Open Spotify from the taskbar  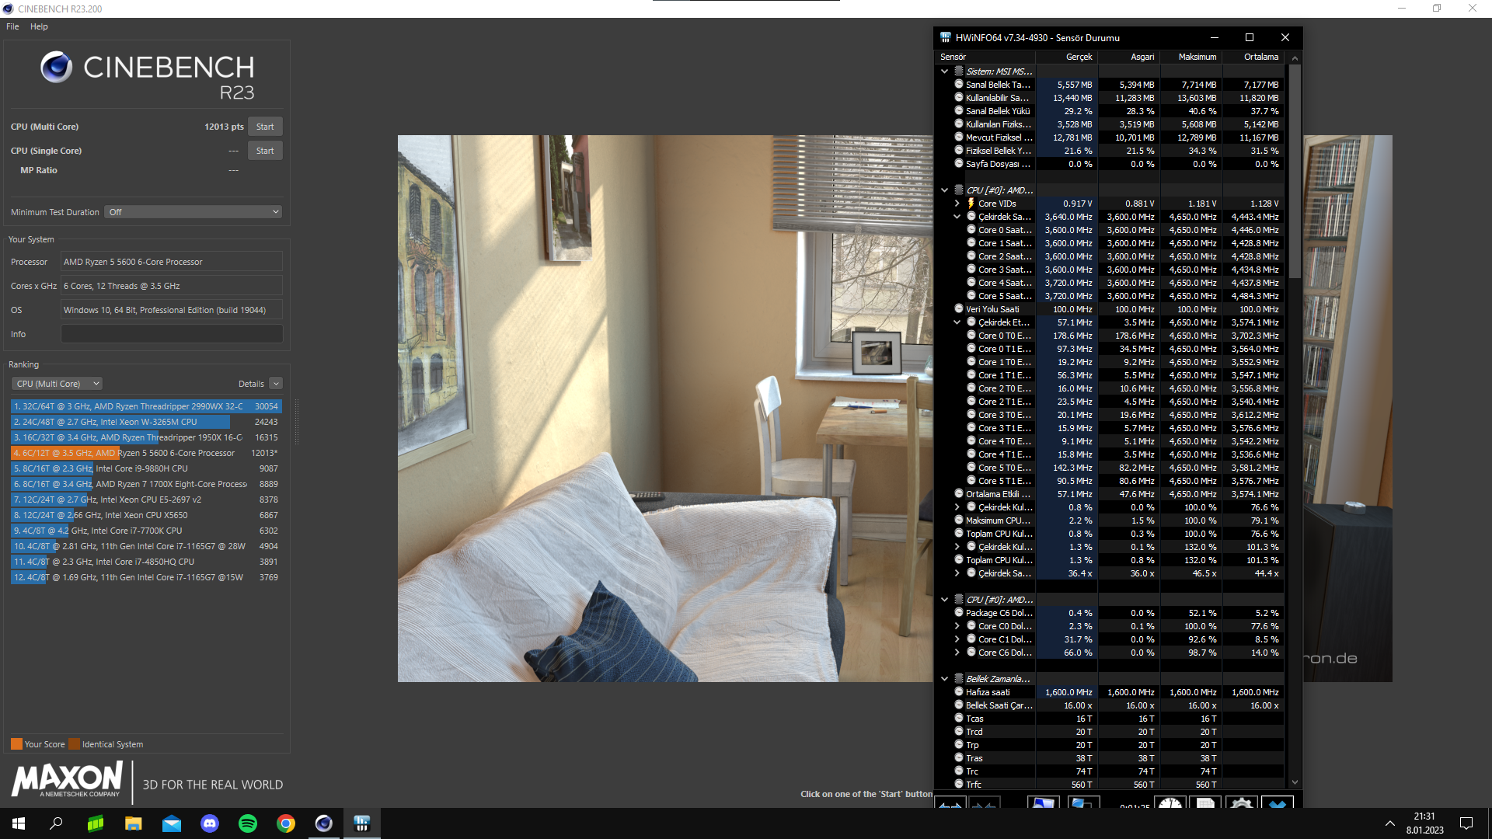[248, 823]
